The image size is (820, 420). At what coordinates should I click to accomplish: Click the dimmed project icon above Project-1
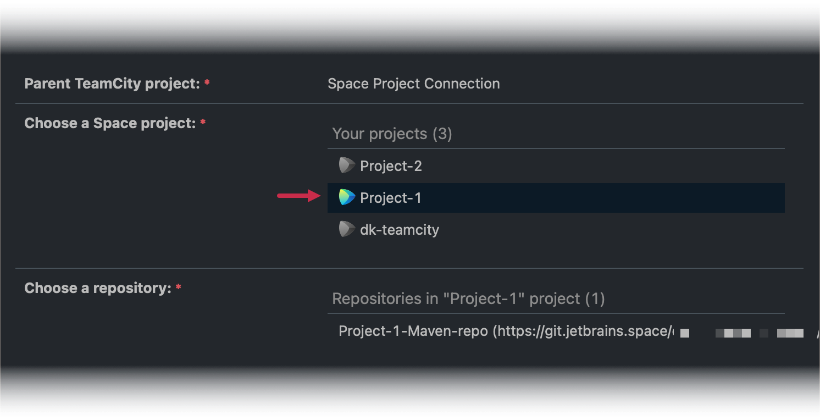346,165
